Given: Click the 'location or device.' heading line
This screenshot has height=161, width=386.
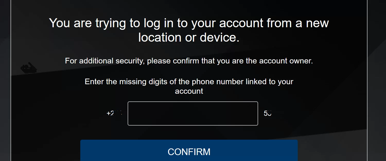Looking at the screenshot, I should pyautogui.click(x=189, y=37).
